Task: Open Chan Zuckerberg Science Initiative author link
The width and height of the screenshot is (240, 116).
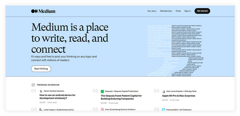Action: pos(120,110)
